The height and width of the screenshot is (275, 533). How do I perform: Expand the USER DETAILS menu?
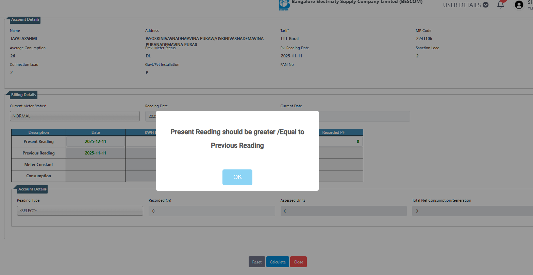point(466,5)
